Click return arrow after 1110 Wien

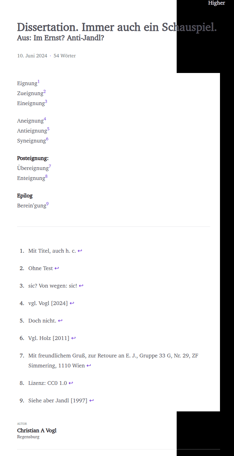(x=89, y=366)
